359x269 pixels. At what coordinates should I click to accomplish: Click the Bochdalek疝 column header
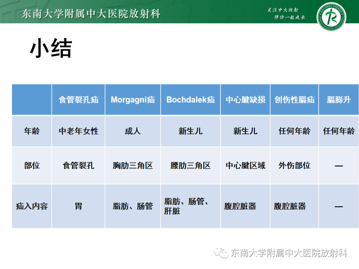190,100
